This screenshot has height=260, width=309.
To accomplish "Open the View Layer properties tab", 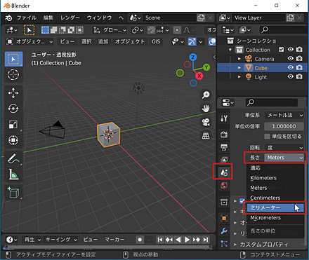I will (224, 160).
